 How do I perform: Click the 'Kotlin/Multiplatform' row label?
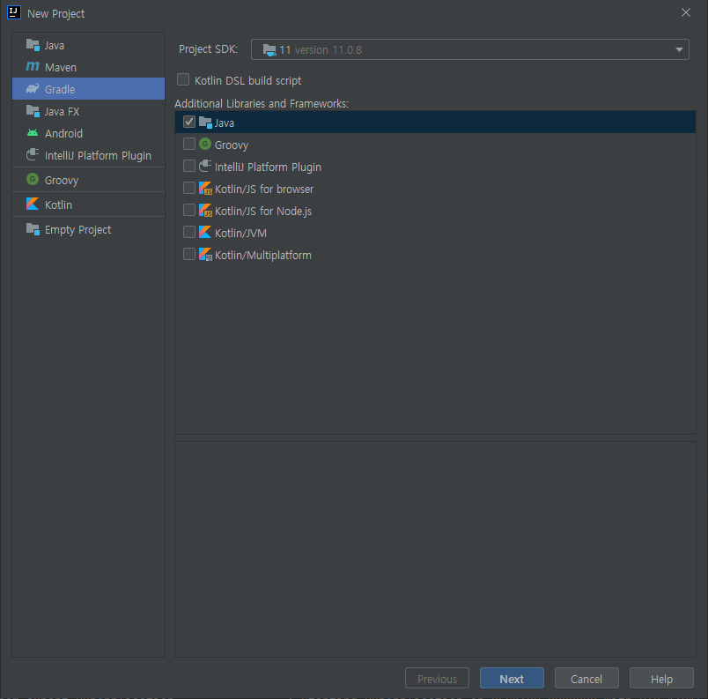(262, 256)
